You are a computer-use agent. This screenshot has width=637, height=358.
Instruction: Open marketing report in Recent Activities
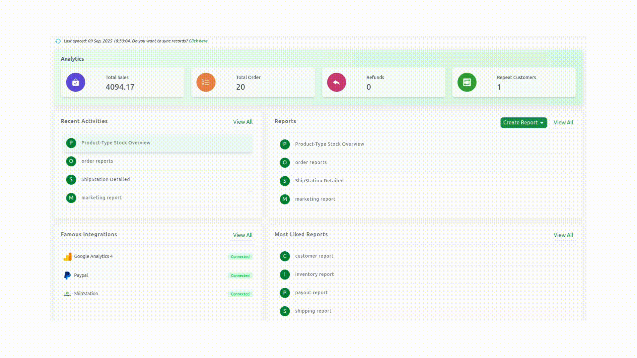(x=101, y=198)
